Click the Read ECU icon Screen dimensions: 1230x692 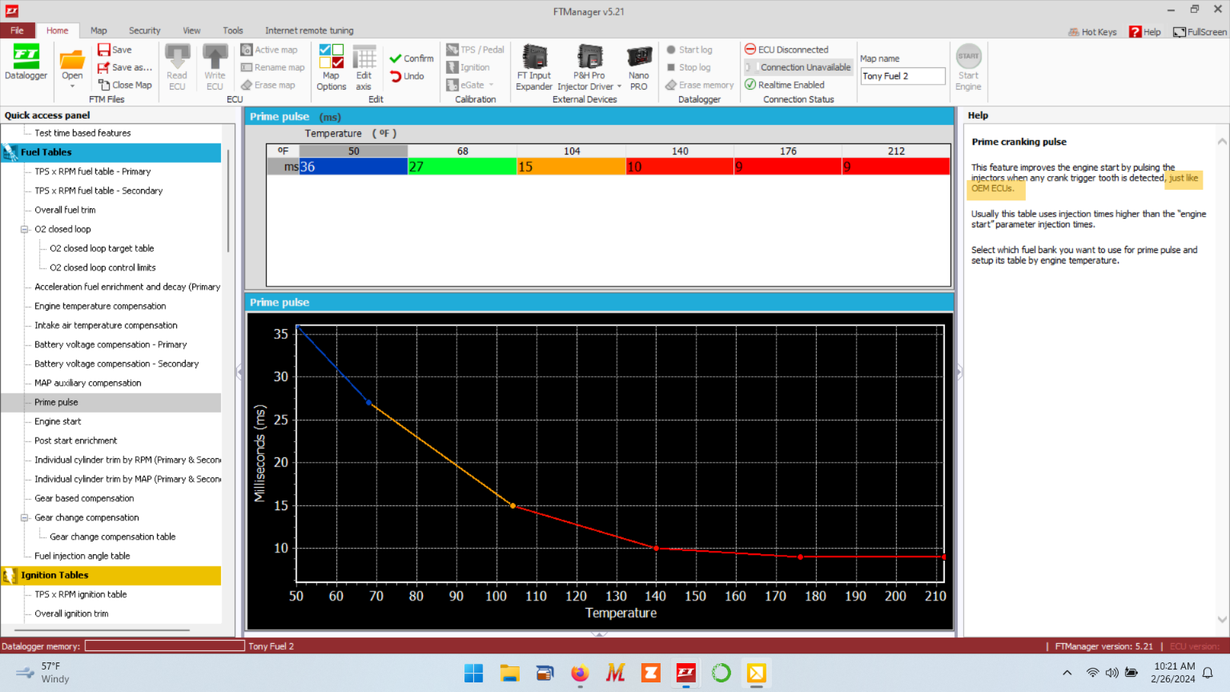click(x=177, y=67)
